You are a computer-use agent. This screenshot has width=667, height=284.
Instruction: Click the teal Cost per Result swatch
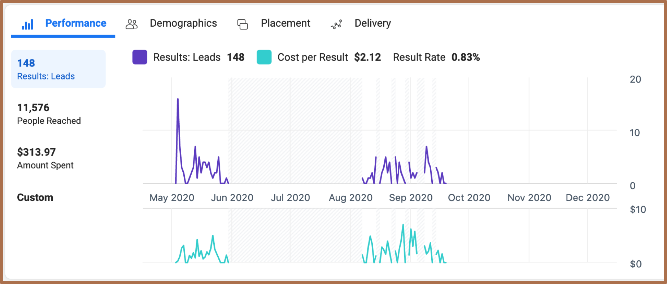coord(264,57)
